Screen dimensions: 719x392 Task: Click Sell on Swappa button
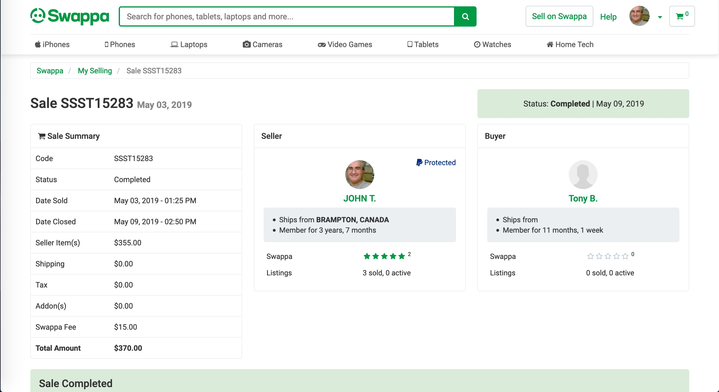point(559,16)
